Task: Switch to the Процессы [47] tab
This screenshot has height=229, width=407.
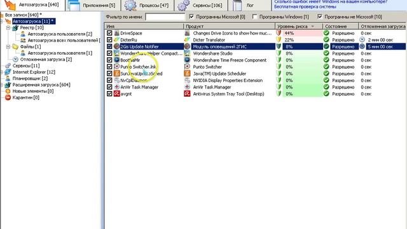Action: [148, 5]
